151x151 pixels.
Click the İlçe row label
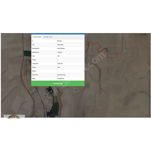tap(33, 45)
